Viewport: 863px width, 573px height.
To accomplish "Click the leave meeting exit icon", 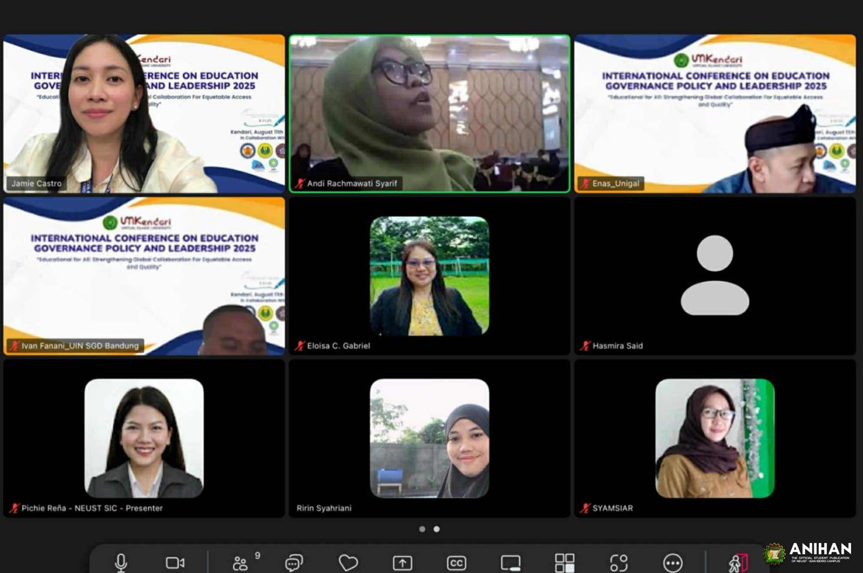I will point(738,563).
